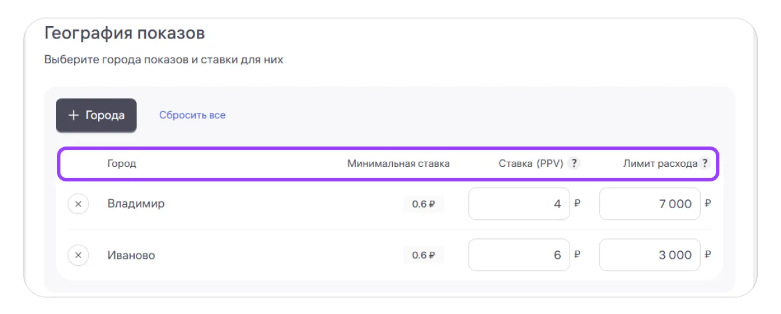
Task: Click the "Ставка (PPV)" column header label
Action: pyautogui.click(x=531, y=163)
